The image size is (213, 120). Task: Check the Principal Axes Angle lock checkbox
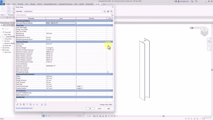click(x=108, y=72)
